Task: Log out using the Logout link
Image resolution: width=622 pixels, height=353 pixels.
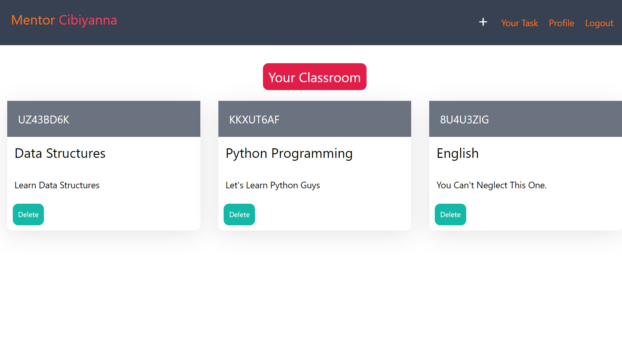Action: click(599, 23)
